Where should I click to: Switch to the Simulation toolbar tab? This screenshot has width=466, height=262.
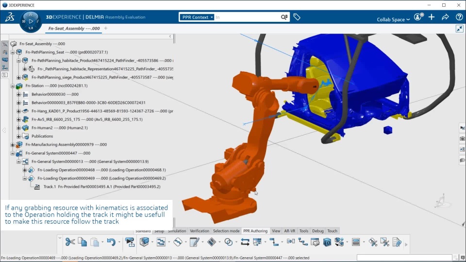177,231
